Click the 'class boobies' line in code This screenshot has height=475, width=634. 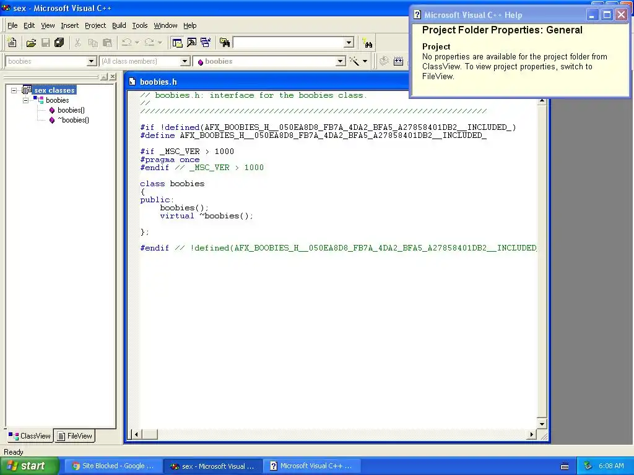point(172,184)
